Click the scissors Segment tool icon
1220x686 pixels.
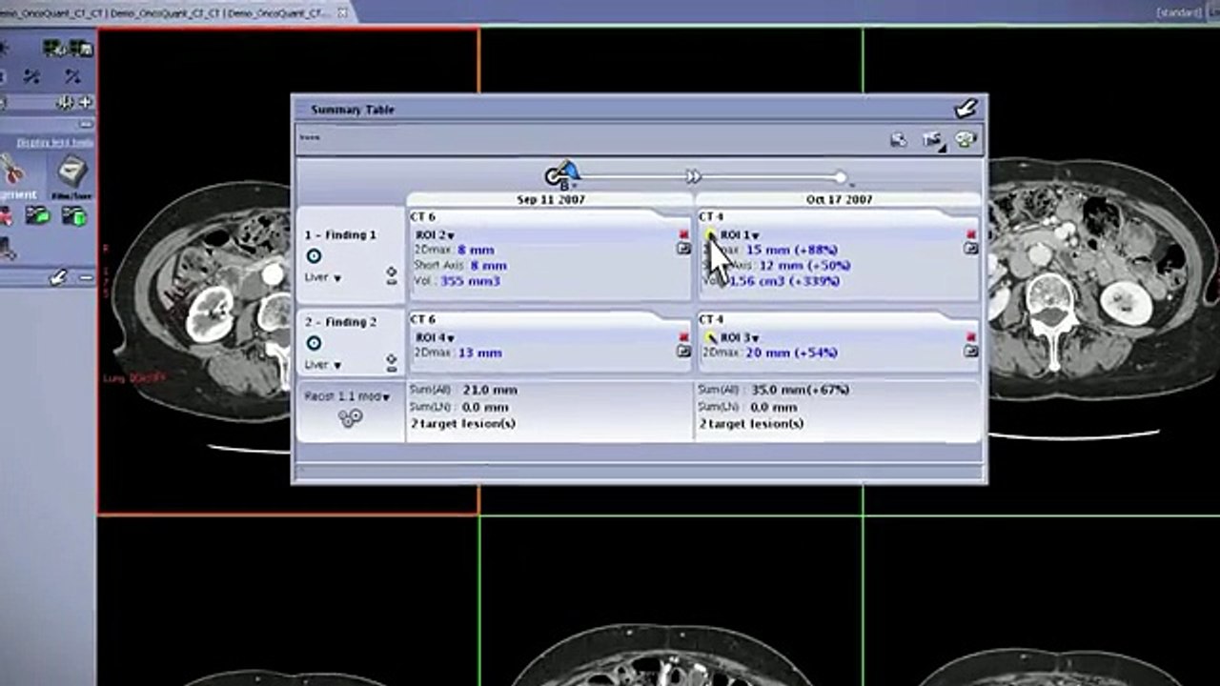[11, 170]
